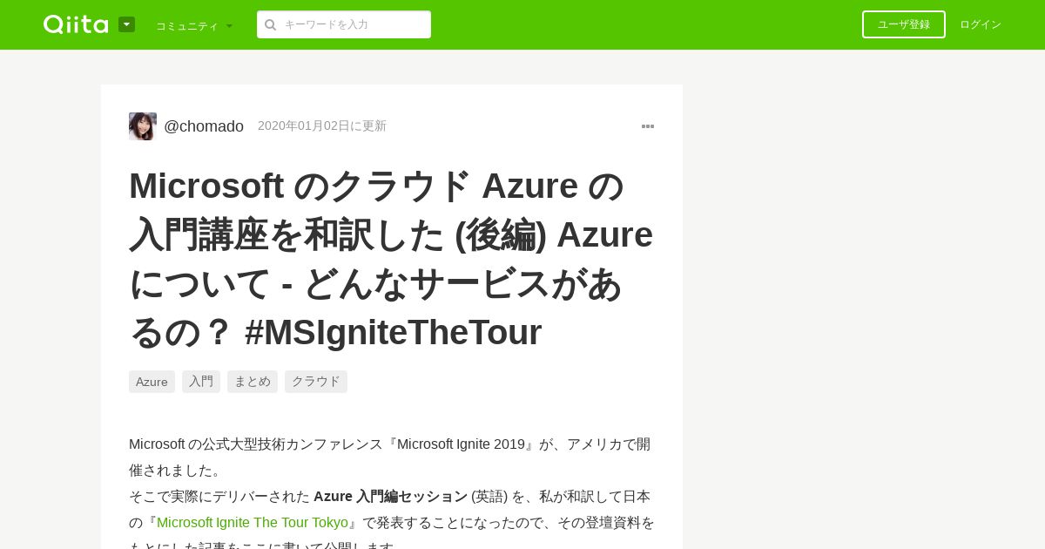This screenshot has width=1045, height=549.
Task: Click the Azure 入門編セッション bold text
Action: click(x=390, y=496)
